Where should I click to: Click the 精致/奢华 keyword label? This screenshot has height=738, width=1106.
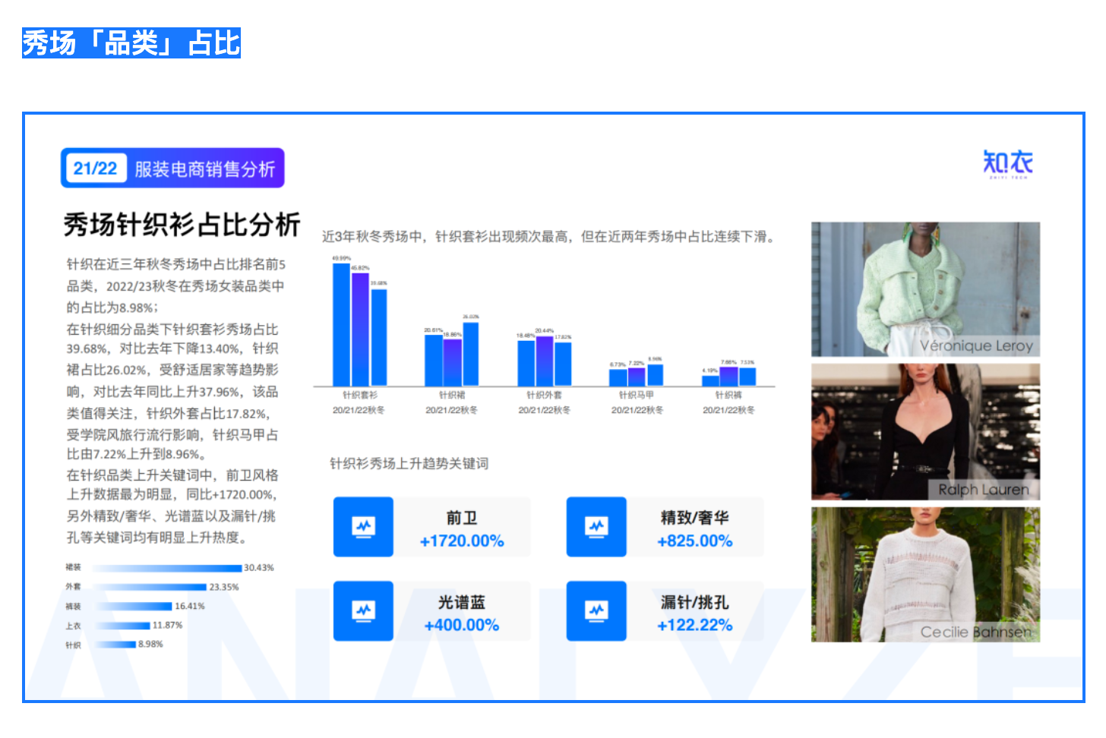695,518
